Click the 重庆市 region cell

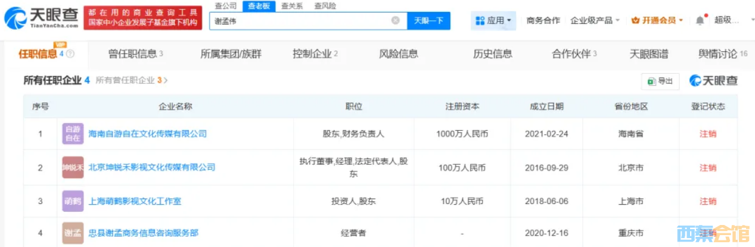point(631,233)
